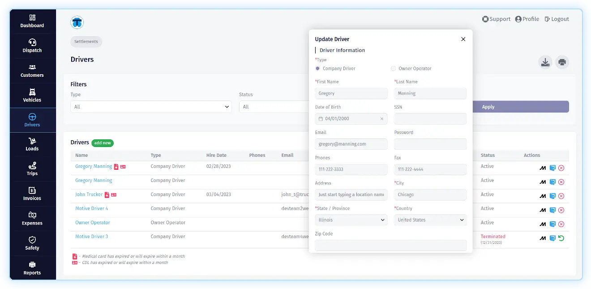This screenshot has width=591, height=289.
Task: Click the restore icon for terminated Motive Driver 3
Action: pyautogui.click(x=561, y=238)
